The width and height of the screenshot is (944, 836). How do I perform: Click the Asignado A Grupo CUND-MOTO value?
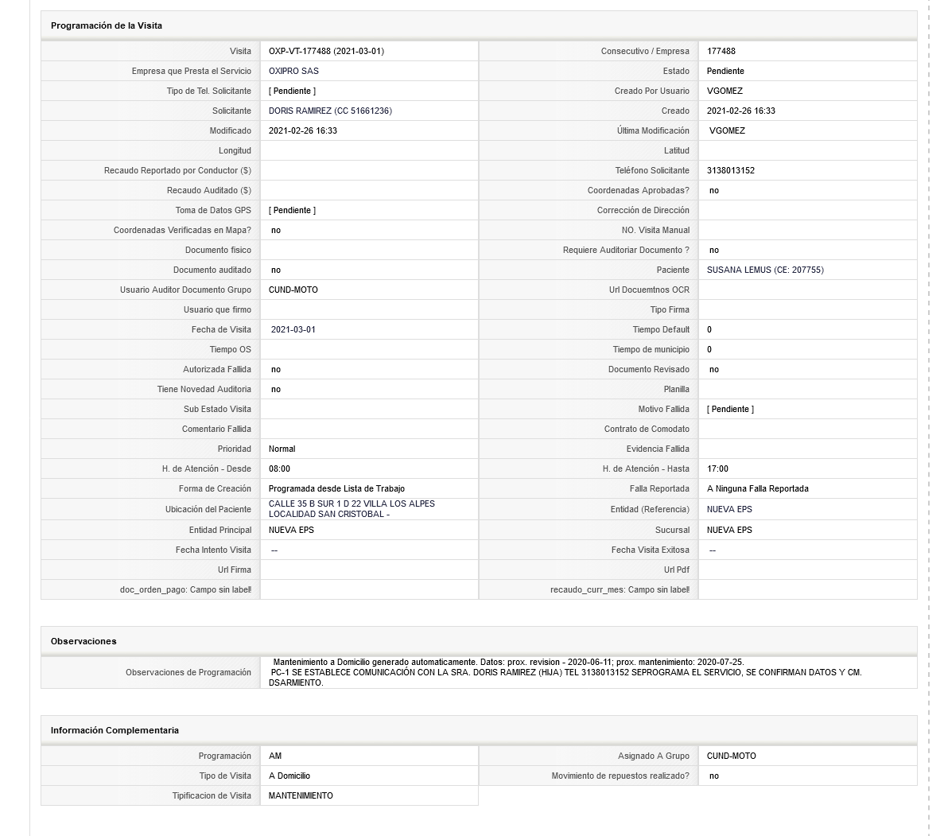(731, 756)
